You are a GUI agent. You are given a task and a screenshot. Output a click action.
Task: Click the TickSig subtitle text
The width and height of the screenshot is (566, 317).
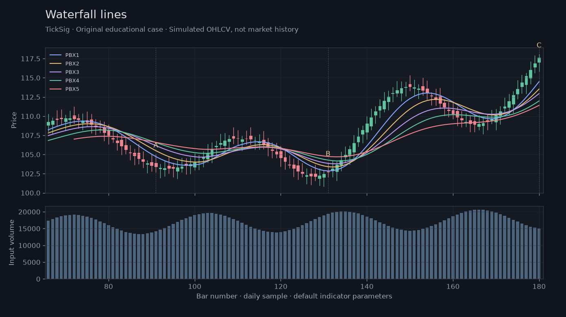(172, 30)
